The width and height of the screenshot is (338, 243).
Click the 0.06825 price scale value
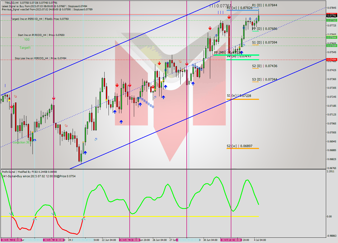point(332,159)
